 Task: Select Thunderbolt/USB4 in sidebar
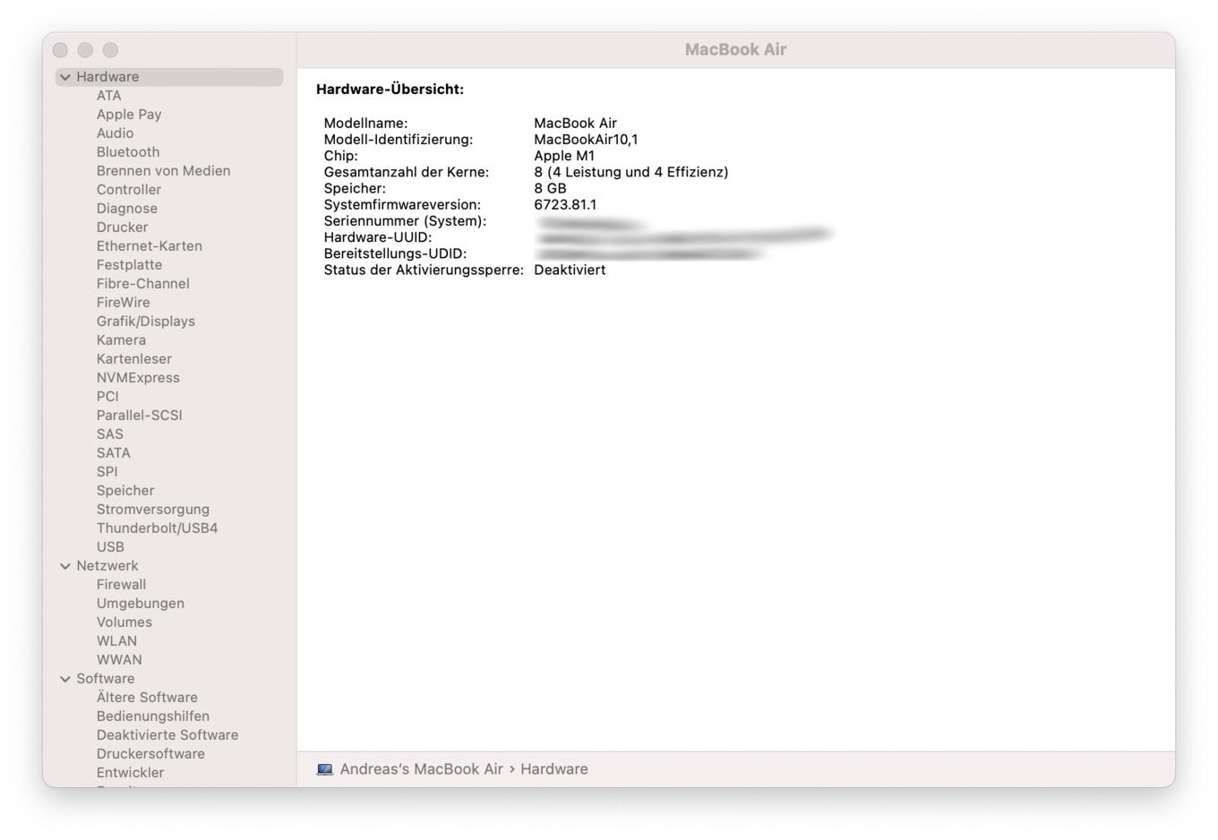click(158, 528)
